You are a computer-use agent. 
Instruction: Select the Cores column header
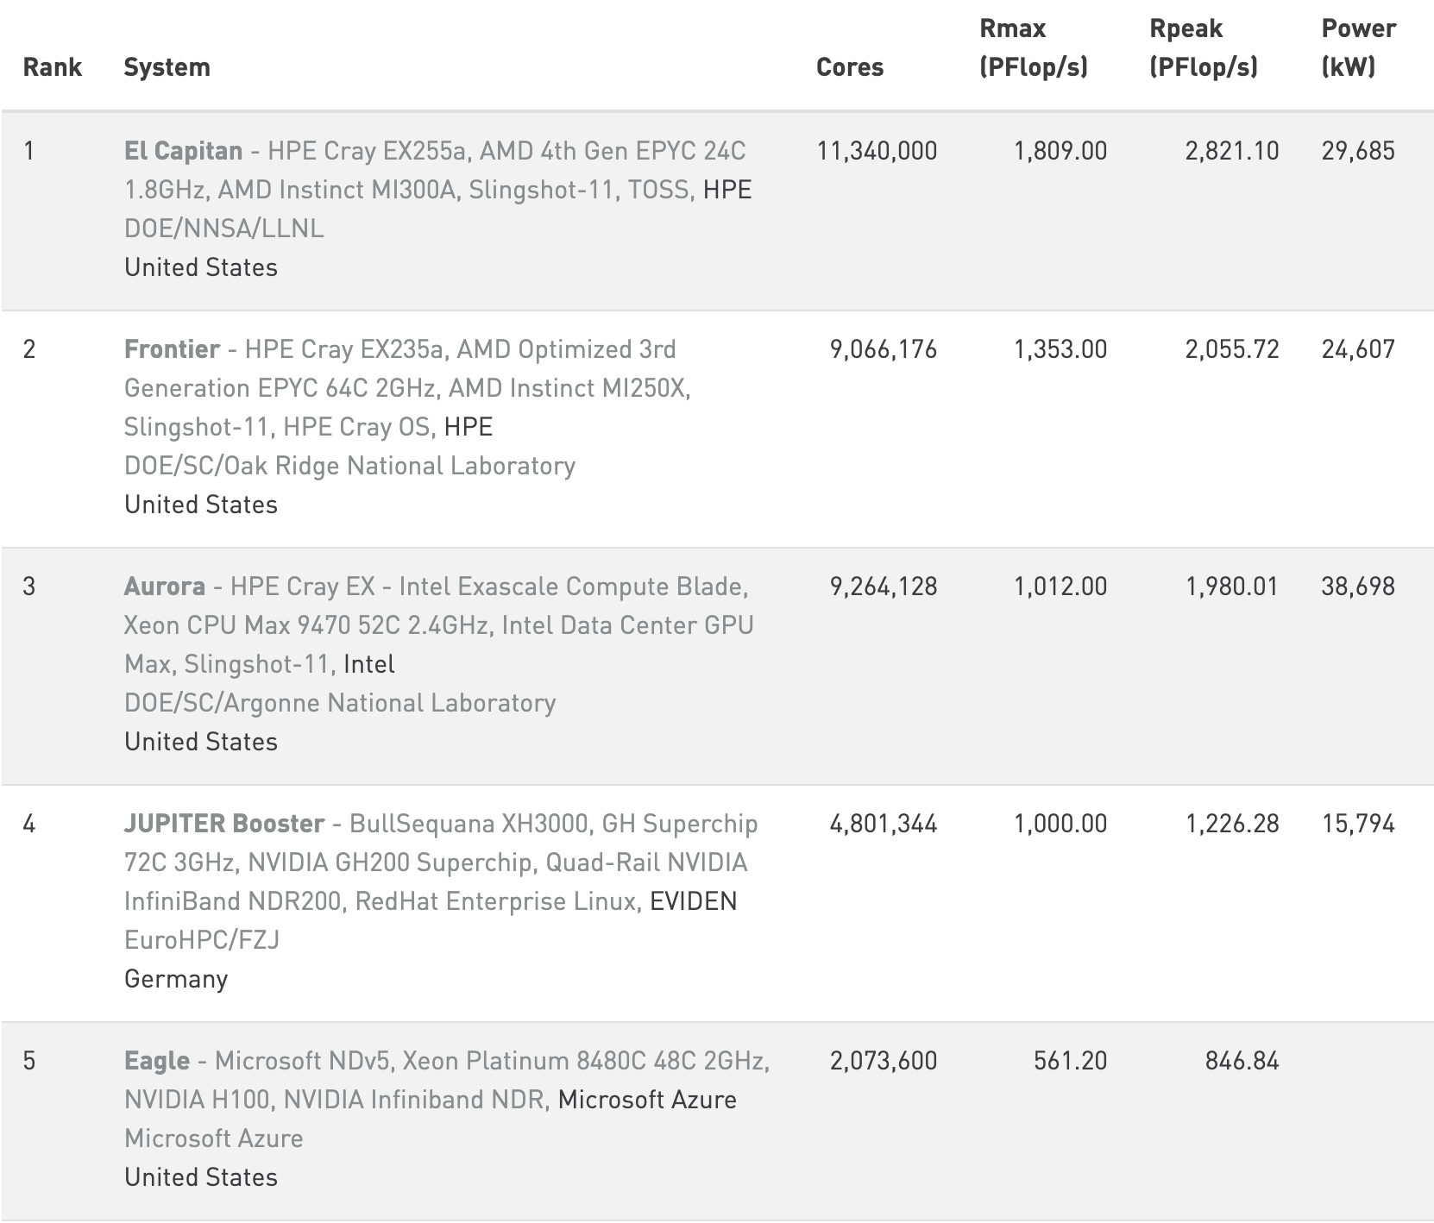point(850,67)
